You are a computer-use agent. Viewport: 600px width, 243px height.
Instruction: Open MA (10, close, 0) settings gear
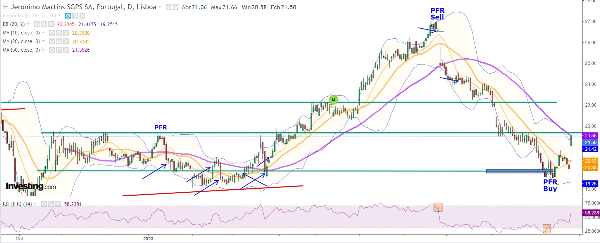tap(59, 33)
